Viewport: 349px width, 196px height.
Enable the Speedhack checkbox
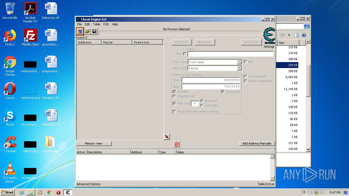click(245, 81)
